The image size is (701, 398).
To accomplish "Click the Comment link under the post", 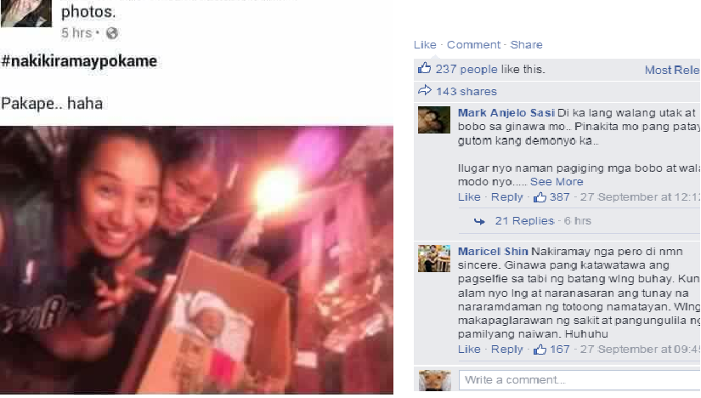I will coord(473,45).
